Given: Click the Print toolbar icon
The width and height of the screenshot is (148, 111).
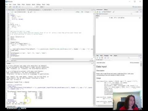Looking at the screenshot, I should [x=19, y=7].
